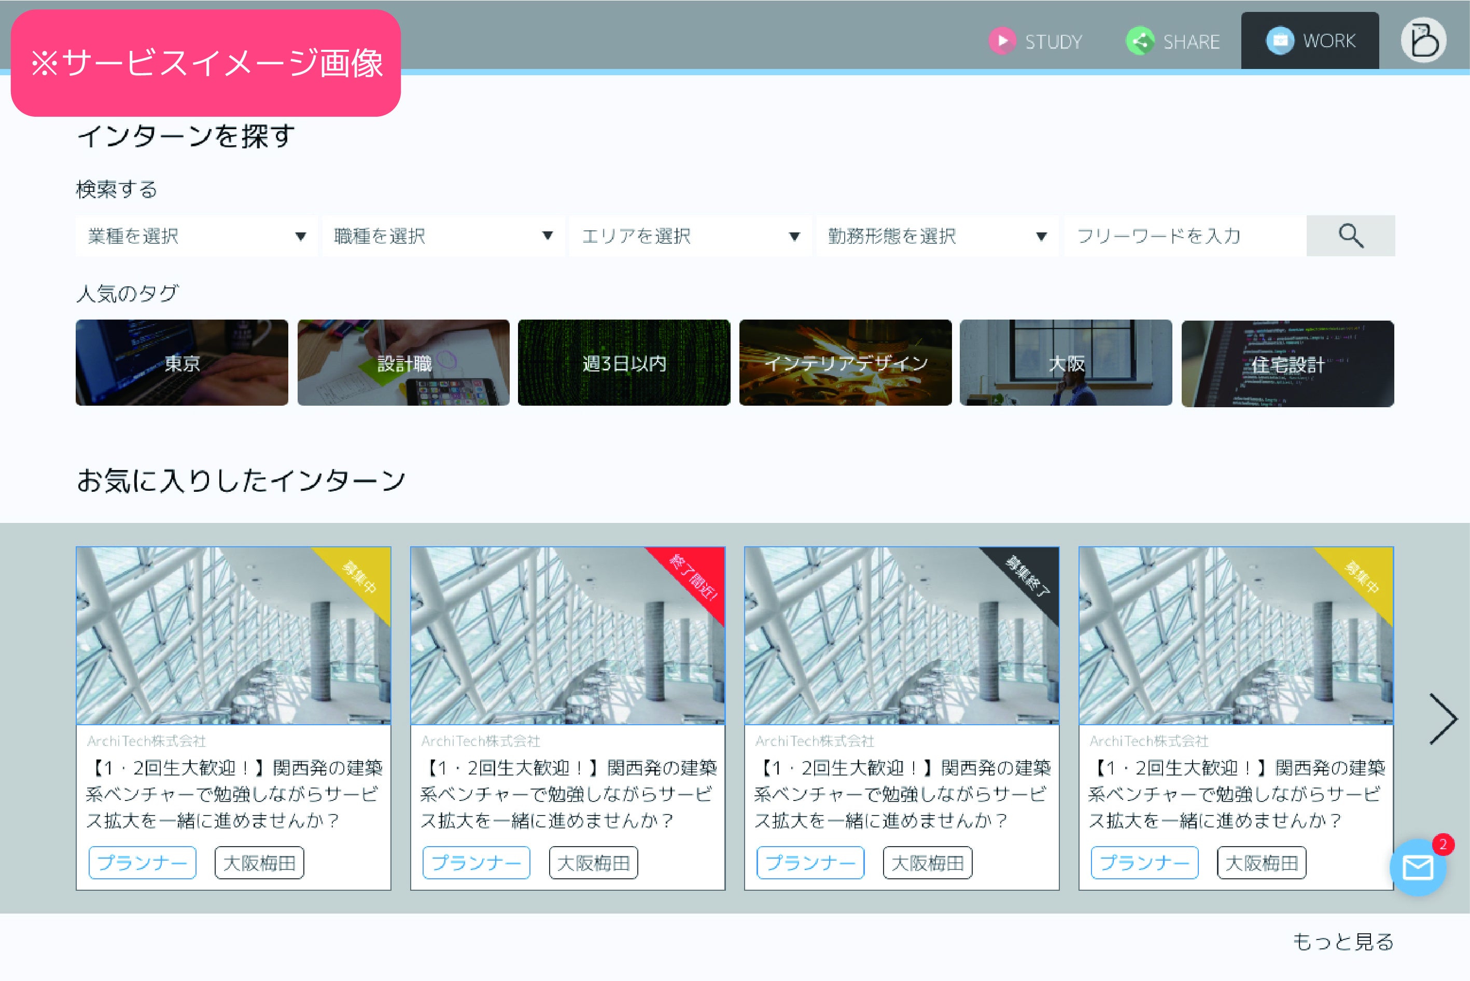Type in the フリーワードを入力 field
Viewport: 1470px width, 981px height.
[x=1185, y=236]
